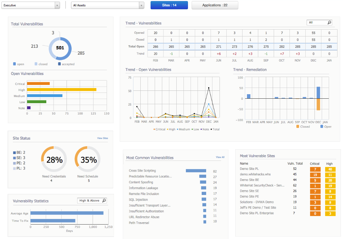Open the High & Above filter selector
The width and height of the screenshot is (343, 239).
coord(92,200)
